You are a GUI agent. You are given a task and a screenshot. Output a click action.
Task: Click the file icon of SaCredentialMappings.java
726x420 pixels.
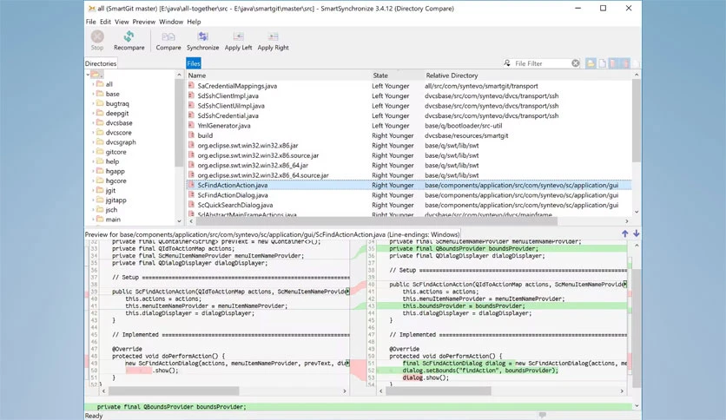click(x=191, y=86)
